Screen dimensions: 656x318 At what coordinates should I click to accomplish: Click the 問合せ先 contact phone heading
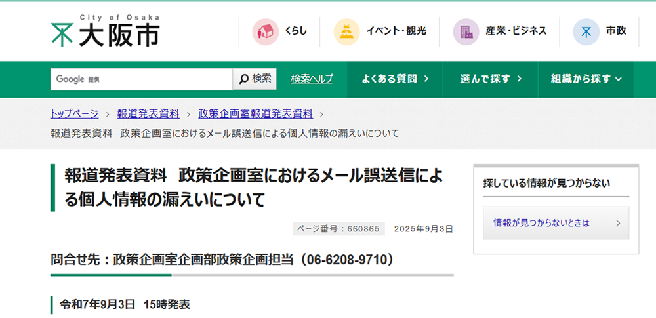pos(222,260)
